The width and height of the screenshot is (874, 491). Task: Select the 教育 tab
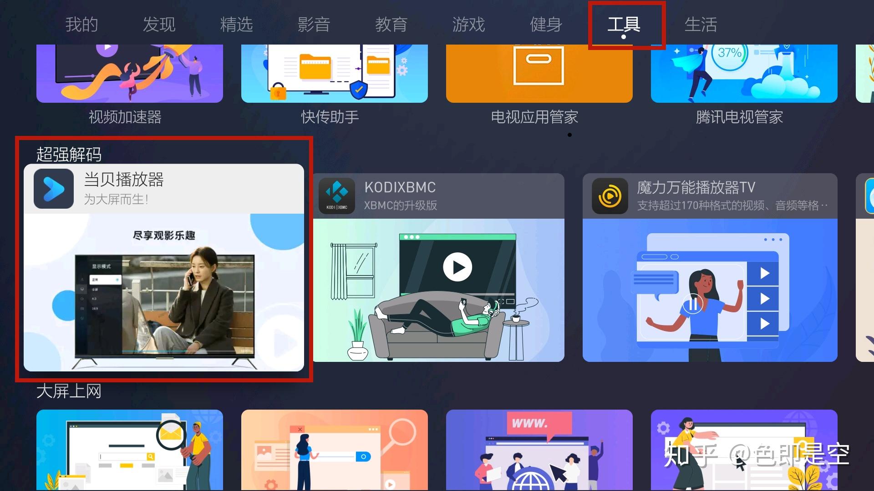391,25
